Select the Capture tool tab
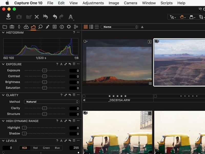The image size is (205, 154). pos(12,26)
